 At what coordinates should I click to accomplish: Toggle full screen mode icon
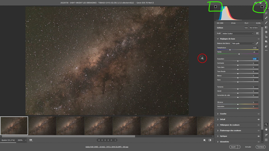(266, 3)
